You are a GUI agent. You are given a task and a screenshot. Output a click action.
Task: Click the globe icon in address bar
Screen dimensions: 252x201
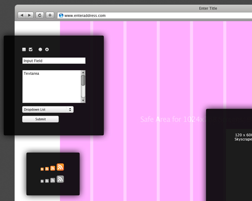pyautogui.click(x=61, y=16)
